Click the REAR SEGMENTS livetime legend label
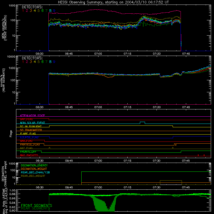The width and height of the screenshot is (214, 214). pos(36,208)
